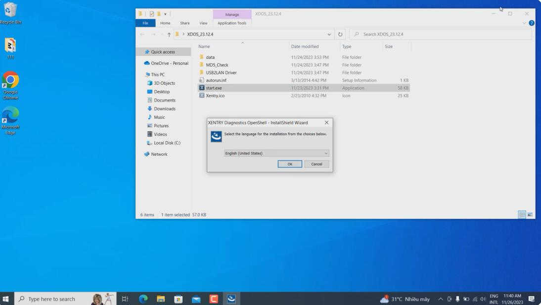The width and height of the screenshot is (541, 305).
Task: Click the quick access properties checkmark icon
Action: [151, 14]
